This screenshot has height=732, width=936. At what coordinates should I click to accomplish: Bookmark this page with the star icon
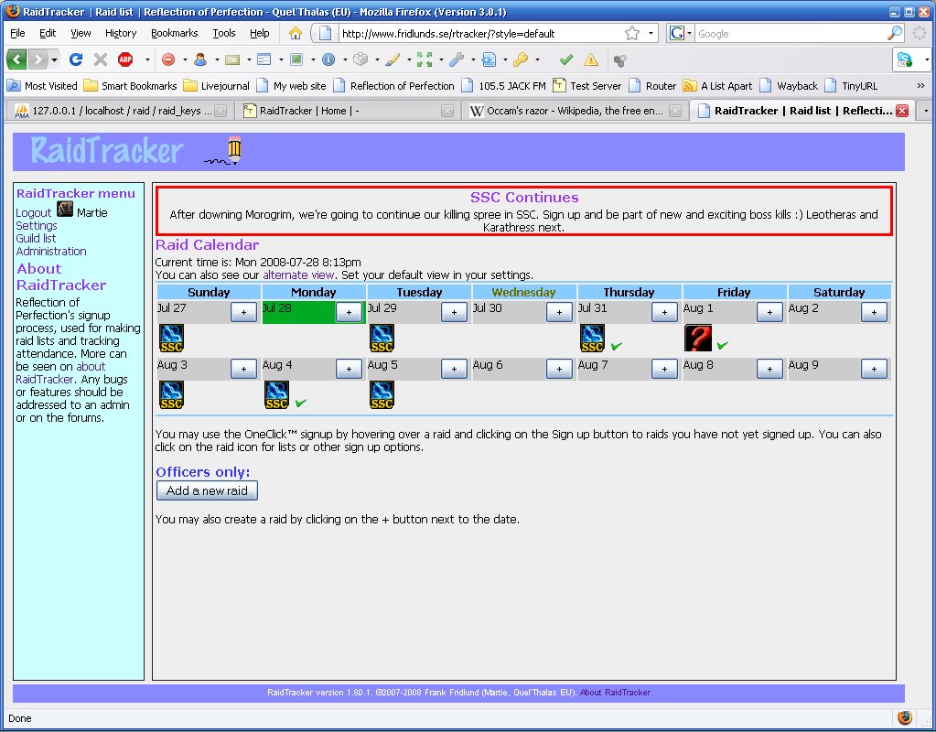coord(632,33)
